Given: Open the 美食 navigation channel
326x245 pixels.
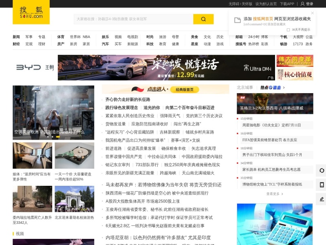Looking at the screenshot, I should click(x=194, y=37).
